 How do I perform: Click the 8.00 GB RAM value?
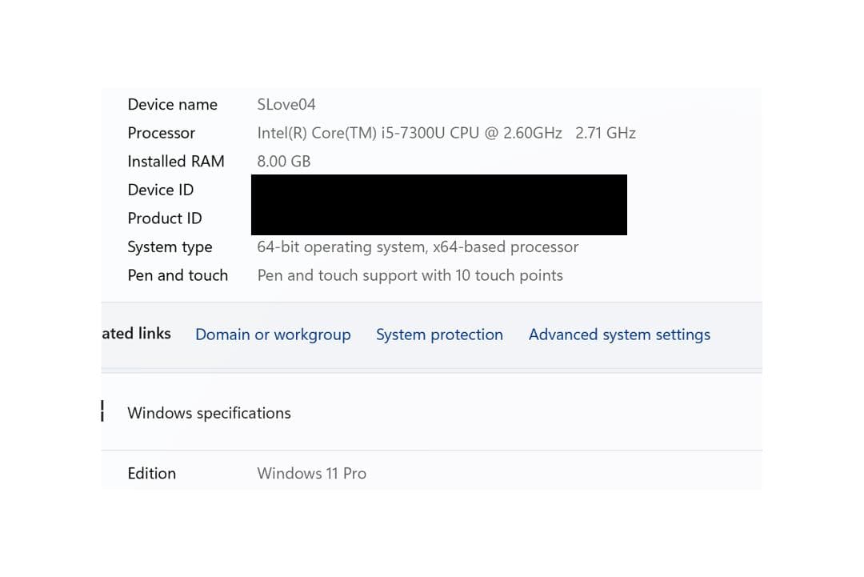click(283, 161)
